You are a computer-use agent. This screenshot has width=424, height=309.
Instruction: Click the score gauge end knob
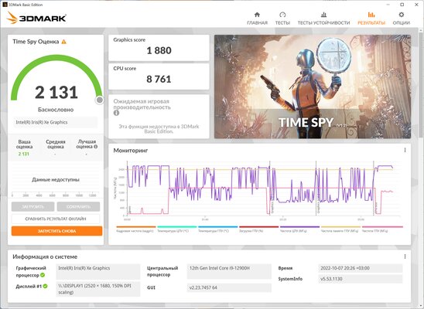pos(100,100)
